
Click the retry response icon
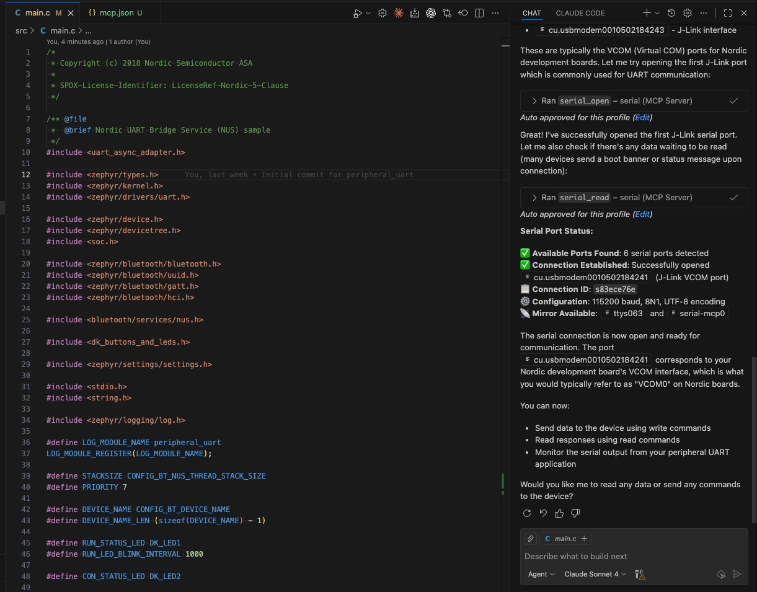(527, 513)
